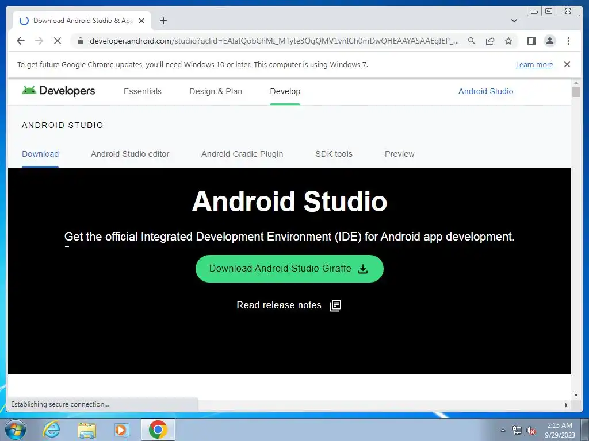Expand the tab search chevron

[x=514, y=21]
